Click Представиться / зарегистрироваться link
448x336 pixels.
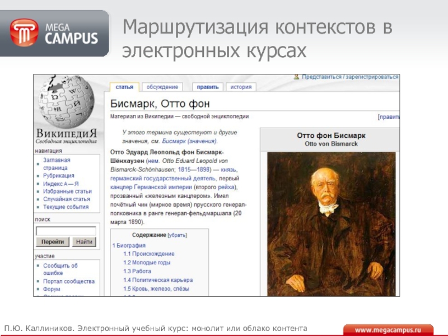[x=350, y=77]
